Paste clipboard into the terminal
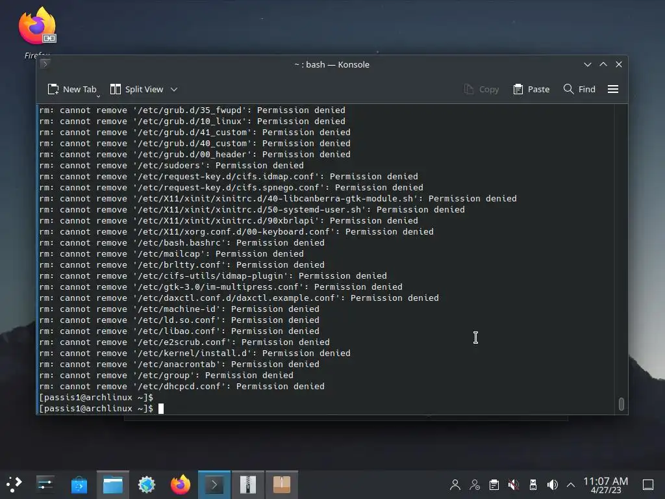This screenshot has width=665, height=499. click(531, 89)
